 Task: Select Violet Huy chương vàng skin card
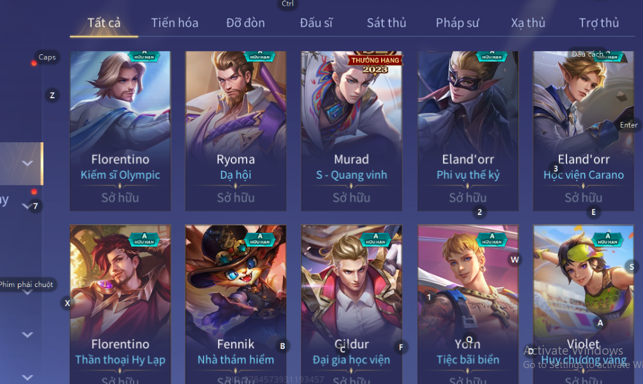click(x=584, y=304)
